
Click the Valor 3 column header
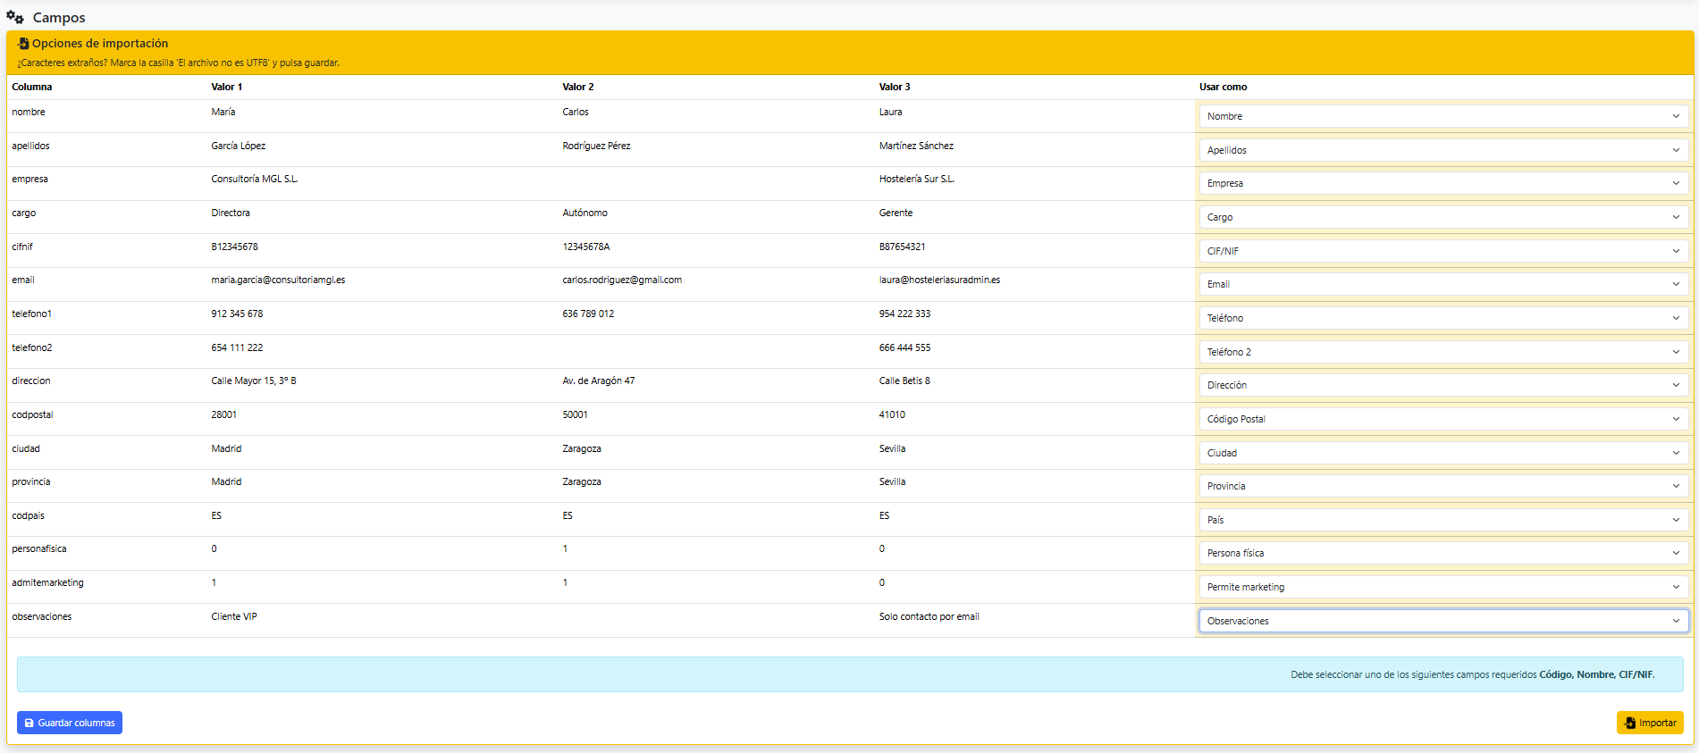(895, 87)
